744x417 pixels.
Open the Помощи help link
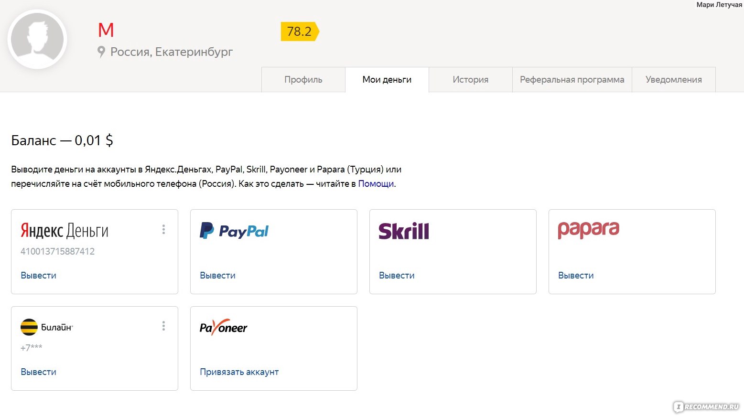pos(376,184)
